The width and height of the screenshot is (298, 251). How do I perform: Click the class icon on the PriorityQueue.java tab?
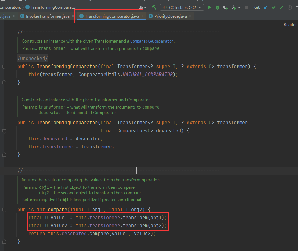(x=151, y=16)
